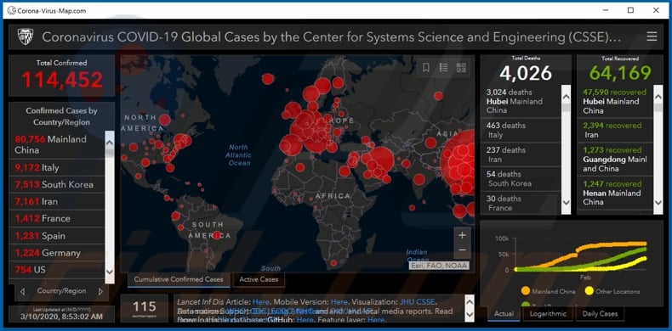Select the Daily Cases chart tab
Viewport: 672px width, 331px height.
click(600, 313)
